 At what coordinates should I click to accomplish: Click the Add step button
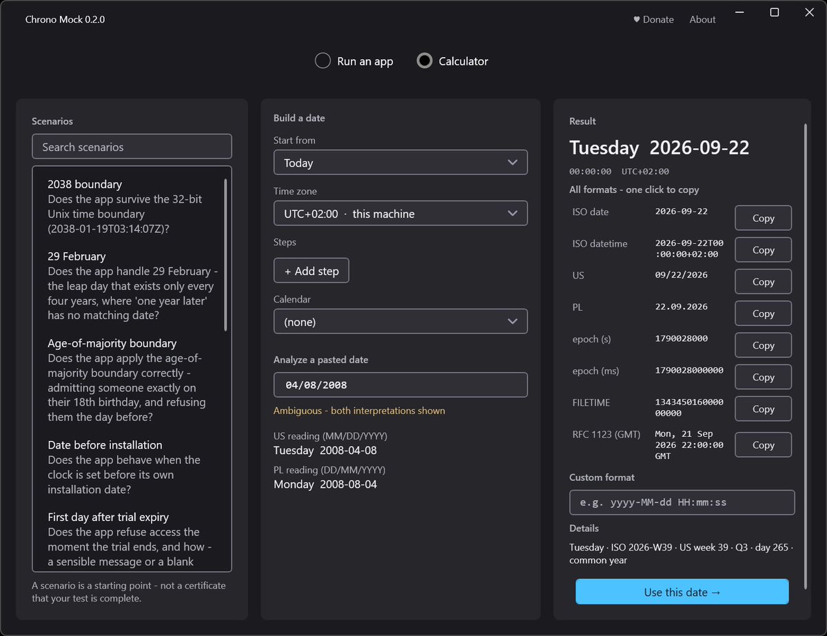[x=312, y=271]
